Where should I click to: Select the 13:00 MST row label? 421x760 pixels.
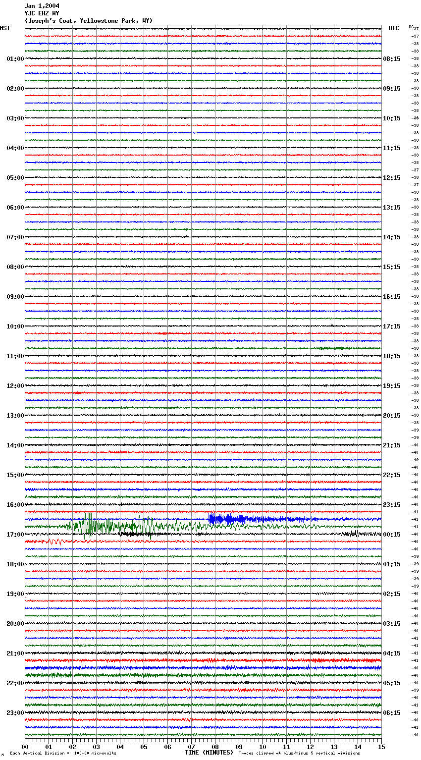point(15,416)
